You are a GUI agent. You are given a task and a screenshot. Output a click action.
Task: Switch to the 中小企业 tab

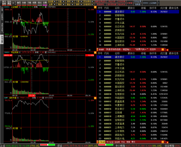[110, 142]
